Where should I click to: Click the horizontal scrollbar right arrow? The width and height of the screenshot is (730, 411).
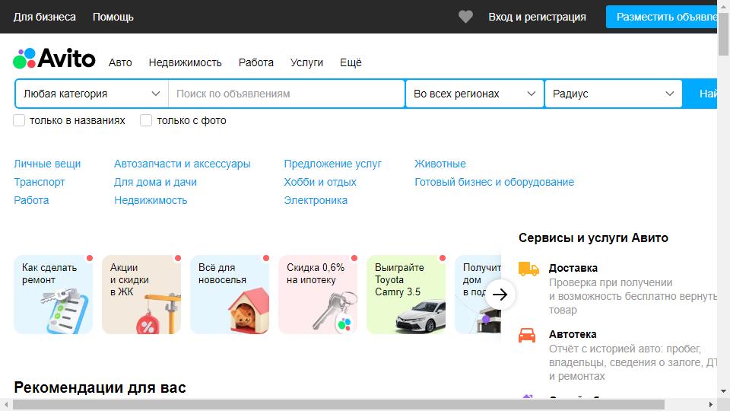click(711, 404)
